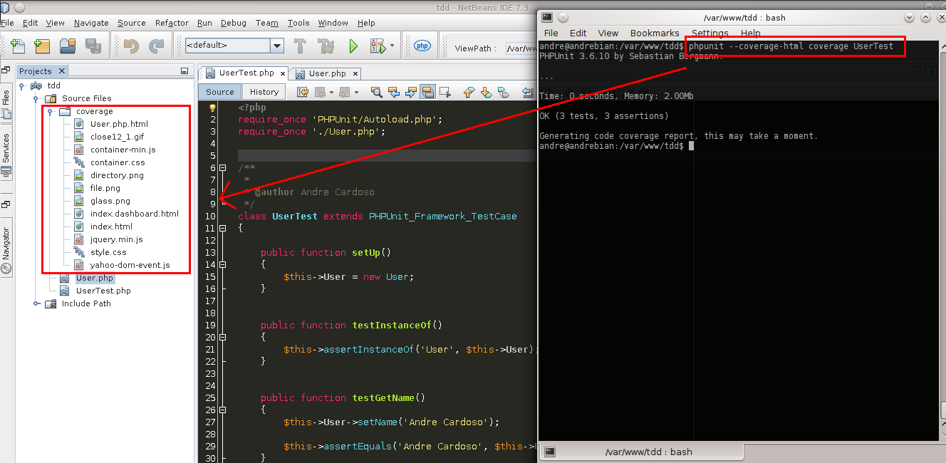Click the Konsole terminal window icon
The image size is (946, 463).
point(546,17)
